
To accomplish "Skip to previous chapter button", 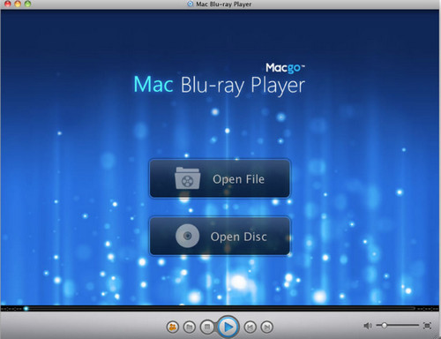I will point(250,327).
